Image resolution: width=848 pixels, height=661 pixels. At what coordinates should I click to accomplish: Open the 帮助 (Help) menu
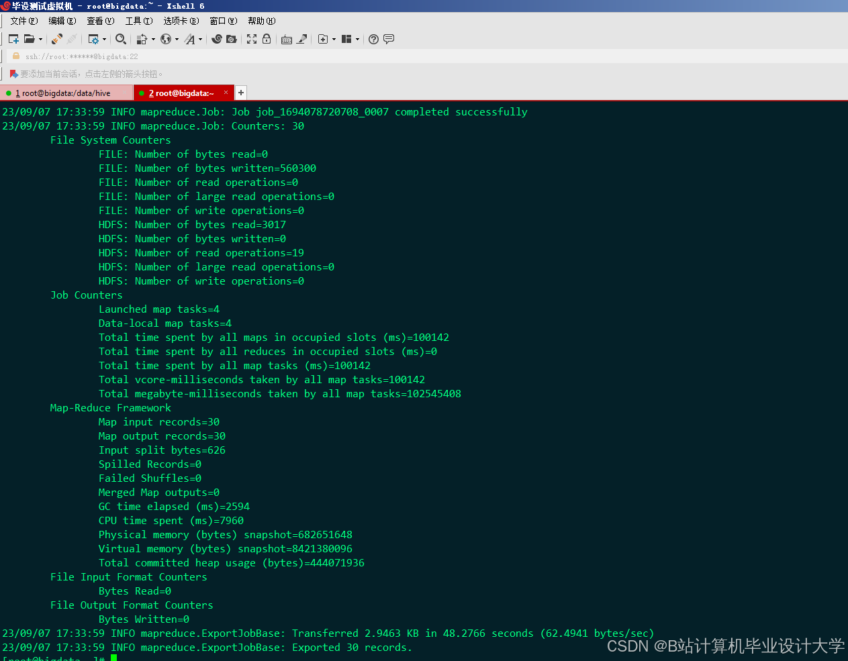[262, 21]
